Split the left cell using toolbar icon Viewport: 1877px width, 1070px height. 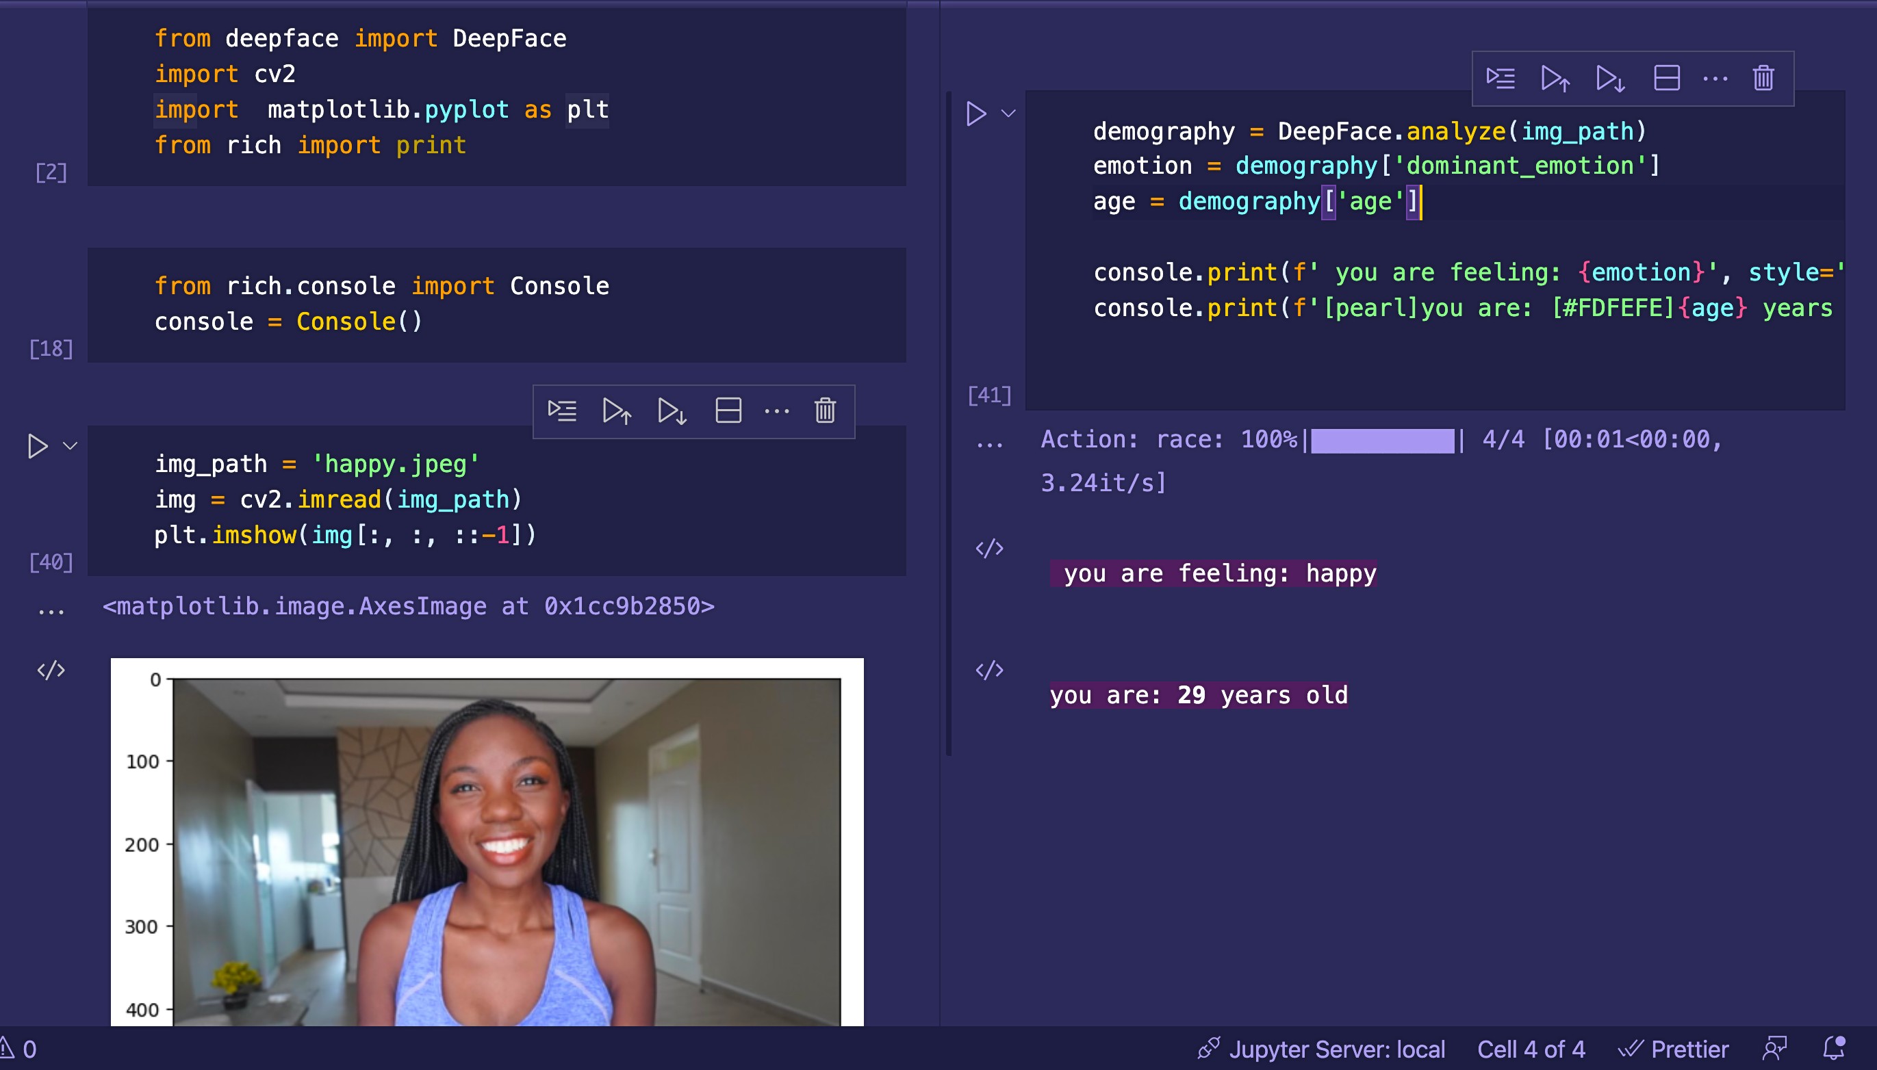pos(728,410)
